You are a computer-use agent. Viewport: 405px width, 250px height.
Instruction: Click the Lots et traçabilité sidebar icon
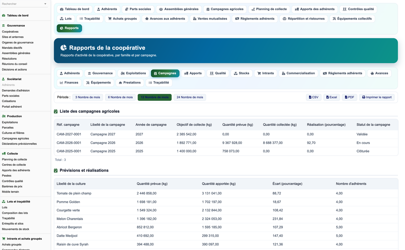[3, 202]
